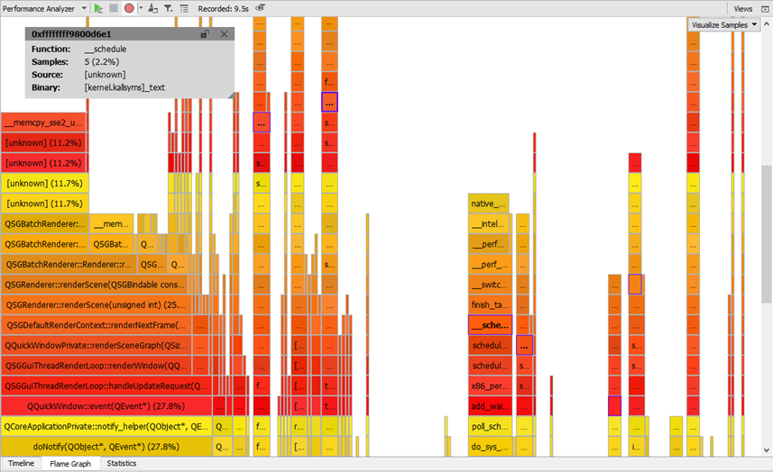Select the QQuickWindow::event(QEvent*) (27.8%) block
This screenshot has height=472, width=773.
click(106, 406)
